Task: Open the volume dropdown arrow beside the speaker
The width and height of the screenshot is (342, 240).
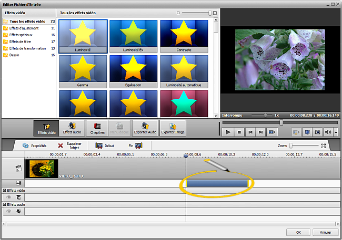Action: [x=336, y=132]
